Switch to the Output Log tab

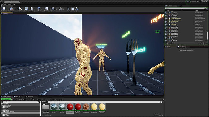pos(17,97)
